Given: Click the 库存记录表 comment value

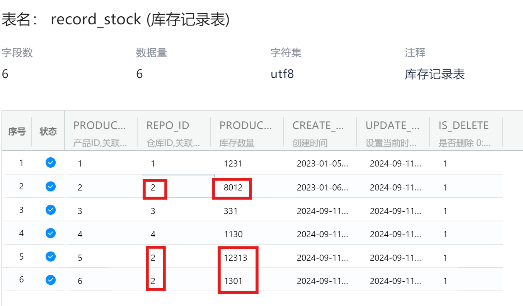Looking at the screenshot, I should point(434,74).
